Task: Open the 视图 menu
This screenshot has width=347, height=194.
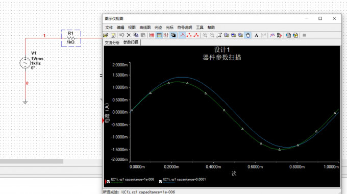Action: pyautogui.click(x=132, y=28)
